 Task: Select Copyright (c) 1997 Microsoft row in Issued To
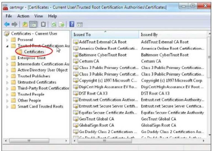tap(108, 80)
